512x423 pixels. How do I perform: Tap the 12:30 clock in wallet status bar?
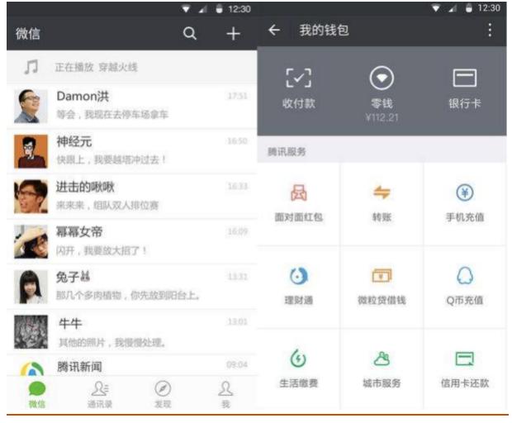(489, 7)
